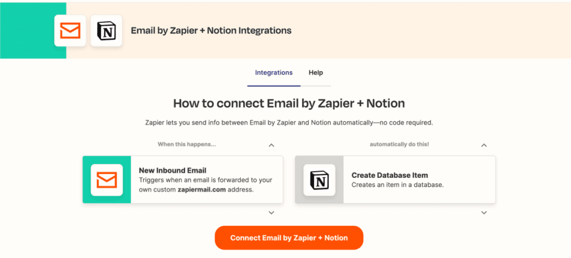Click the Notion logo in header banner
Screen dimensions: 571x258
[107, 31]
